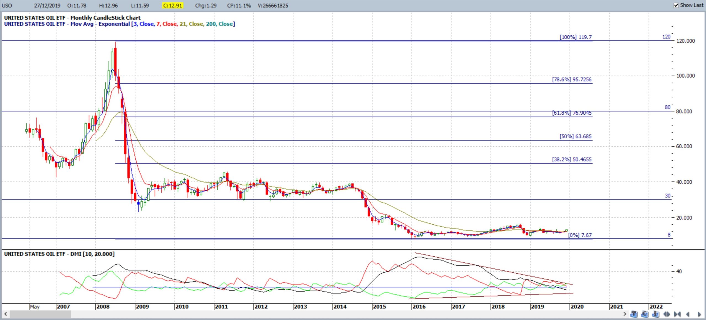Click the expand horizontal spacing double-arrow icon
The image size is (706, 320).
(x=667, y=314)
